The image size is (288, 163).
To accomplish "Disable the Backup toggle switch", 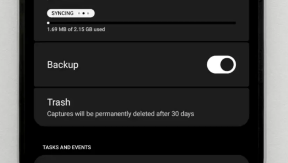I will coord(221,65).
